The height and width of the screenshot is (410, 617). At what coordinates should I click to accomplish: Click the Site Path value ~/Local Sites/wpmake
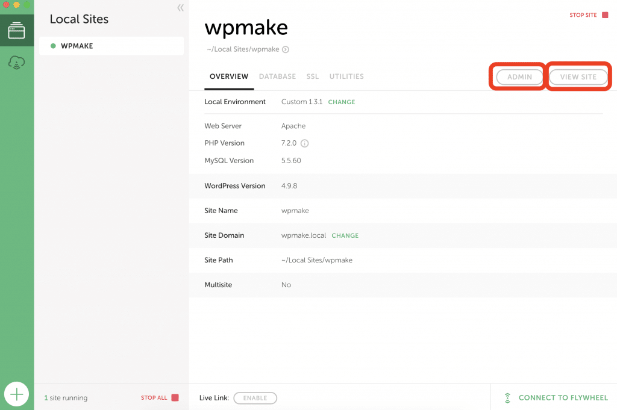pyautogui.click(x=317, y=260)
